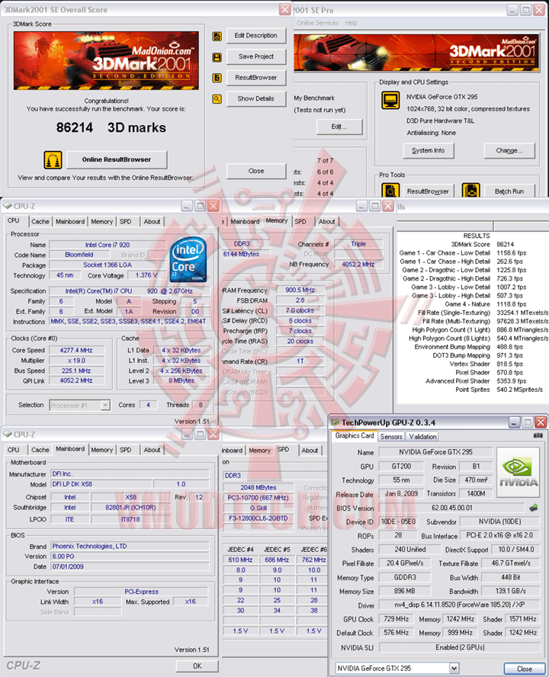This screenshot has height=677, width=549.
Task: Click the NVIDIA logo in GPU-Z
Action: 518,473
